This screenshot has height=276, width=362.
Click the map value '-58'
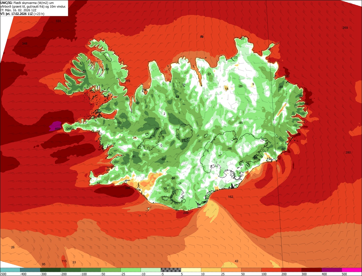107,69
